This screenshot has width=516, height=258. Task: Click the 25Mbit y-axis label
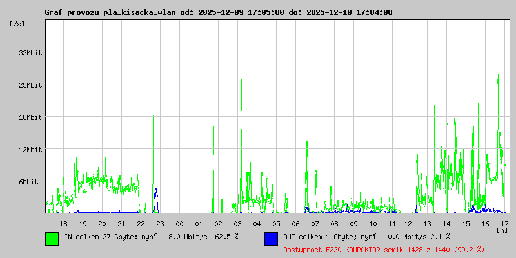coord(30,85)
